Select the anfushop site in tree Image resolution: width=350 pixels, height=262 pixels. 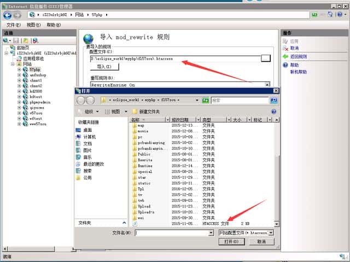point(38,75)
